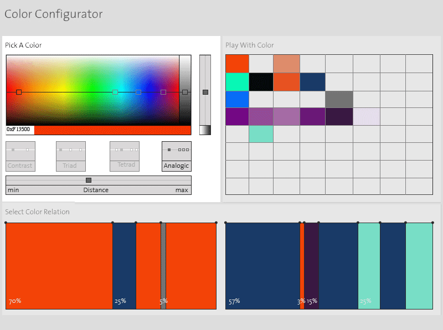Pick the indigo purple swatch in fourth row
The width and height of the screenshot is (443, 330).
312,116
